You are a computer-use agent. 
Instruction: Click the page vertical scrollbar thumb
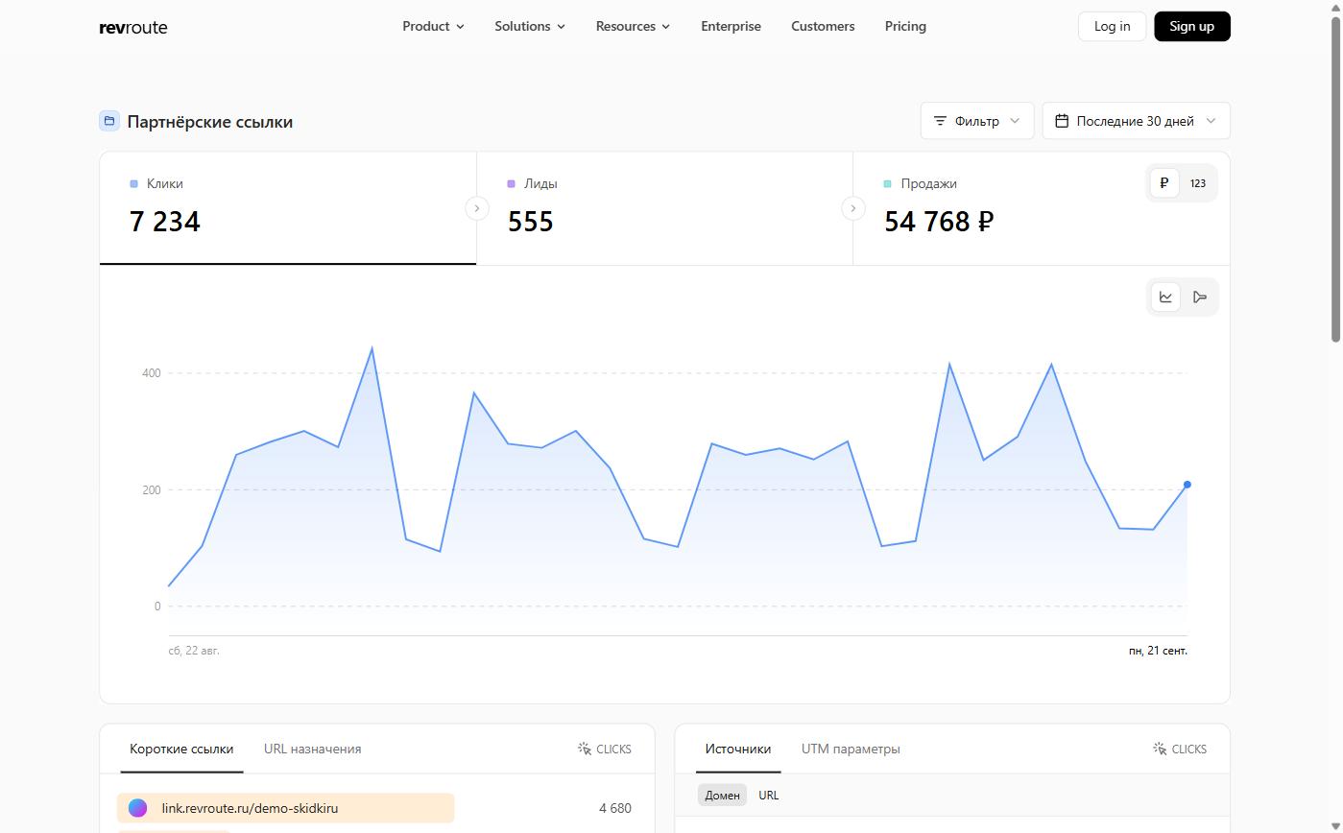click(1335, 179)
